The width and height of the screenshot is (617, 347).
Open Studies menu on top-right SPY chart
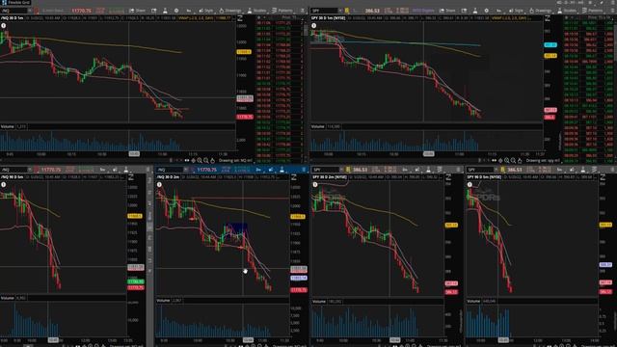coord(568,11)
